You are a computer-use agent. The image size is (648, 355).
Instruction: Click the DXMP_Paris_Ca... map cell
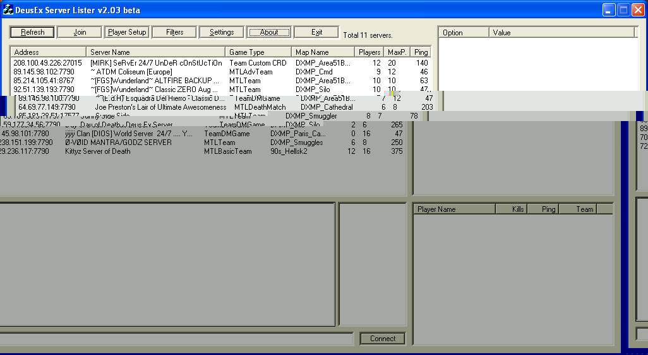(298, 134)
